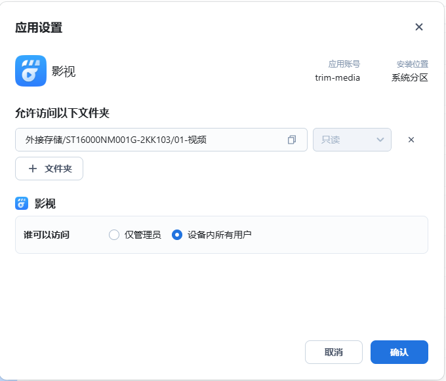Click the folder path input field
Screen dimensions: 446x381
point(161,140)
